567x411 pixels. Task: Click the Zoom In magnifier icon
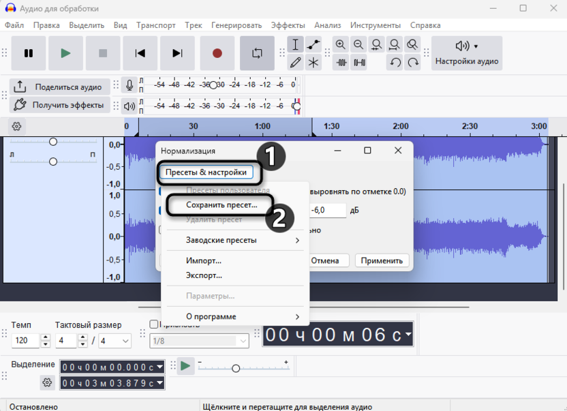click(x=341, y=44)
